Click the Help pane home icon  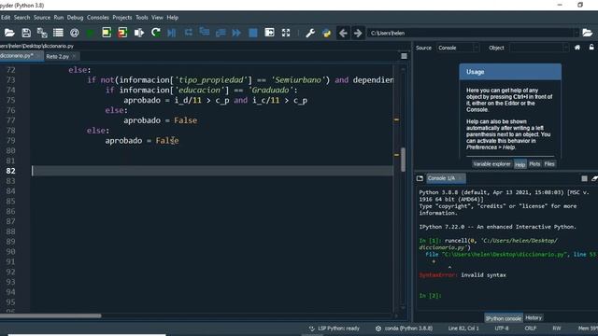pos(577,48)
